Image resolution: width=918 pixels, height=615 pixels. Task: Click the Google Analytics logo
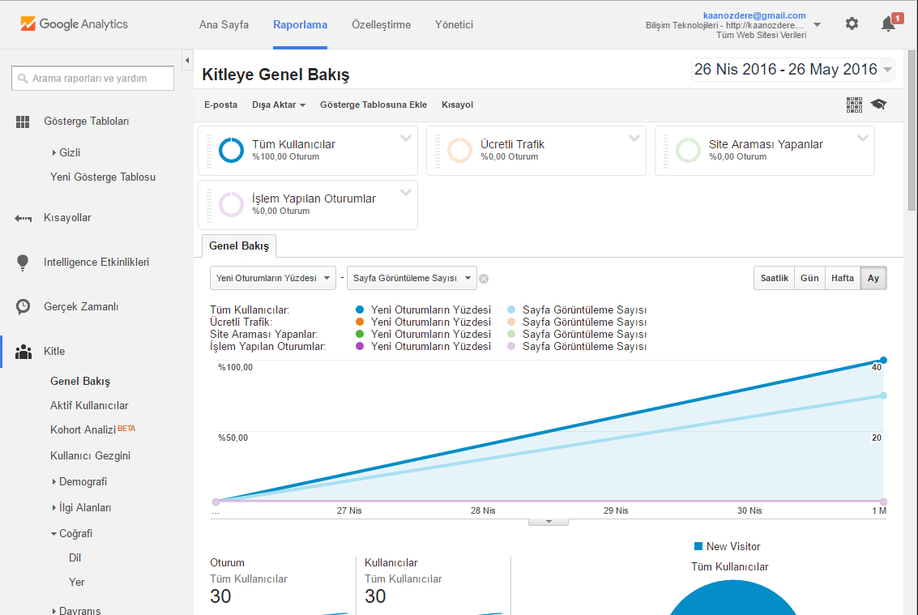[75, 24]
